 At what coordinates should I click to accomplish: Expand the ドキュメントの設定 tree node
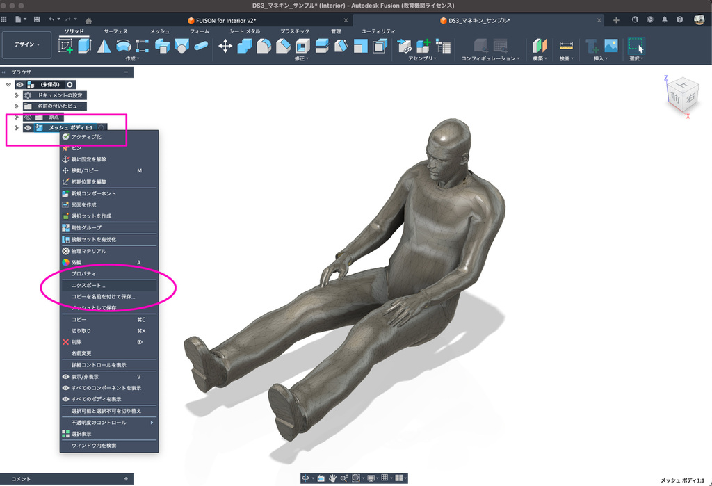click(16, 95)
